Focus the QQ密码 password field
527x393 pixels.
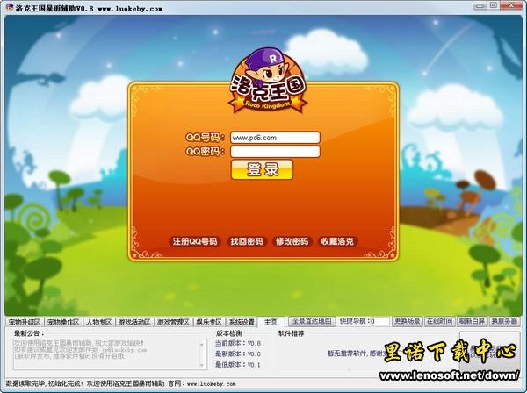click(275, 152)
